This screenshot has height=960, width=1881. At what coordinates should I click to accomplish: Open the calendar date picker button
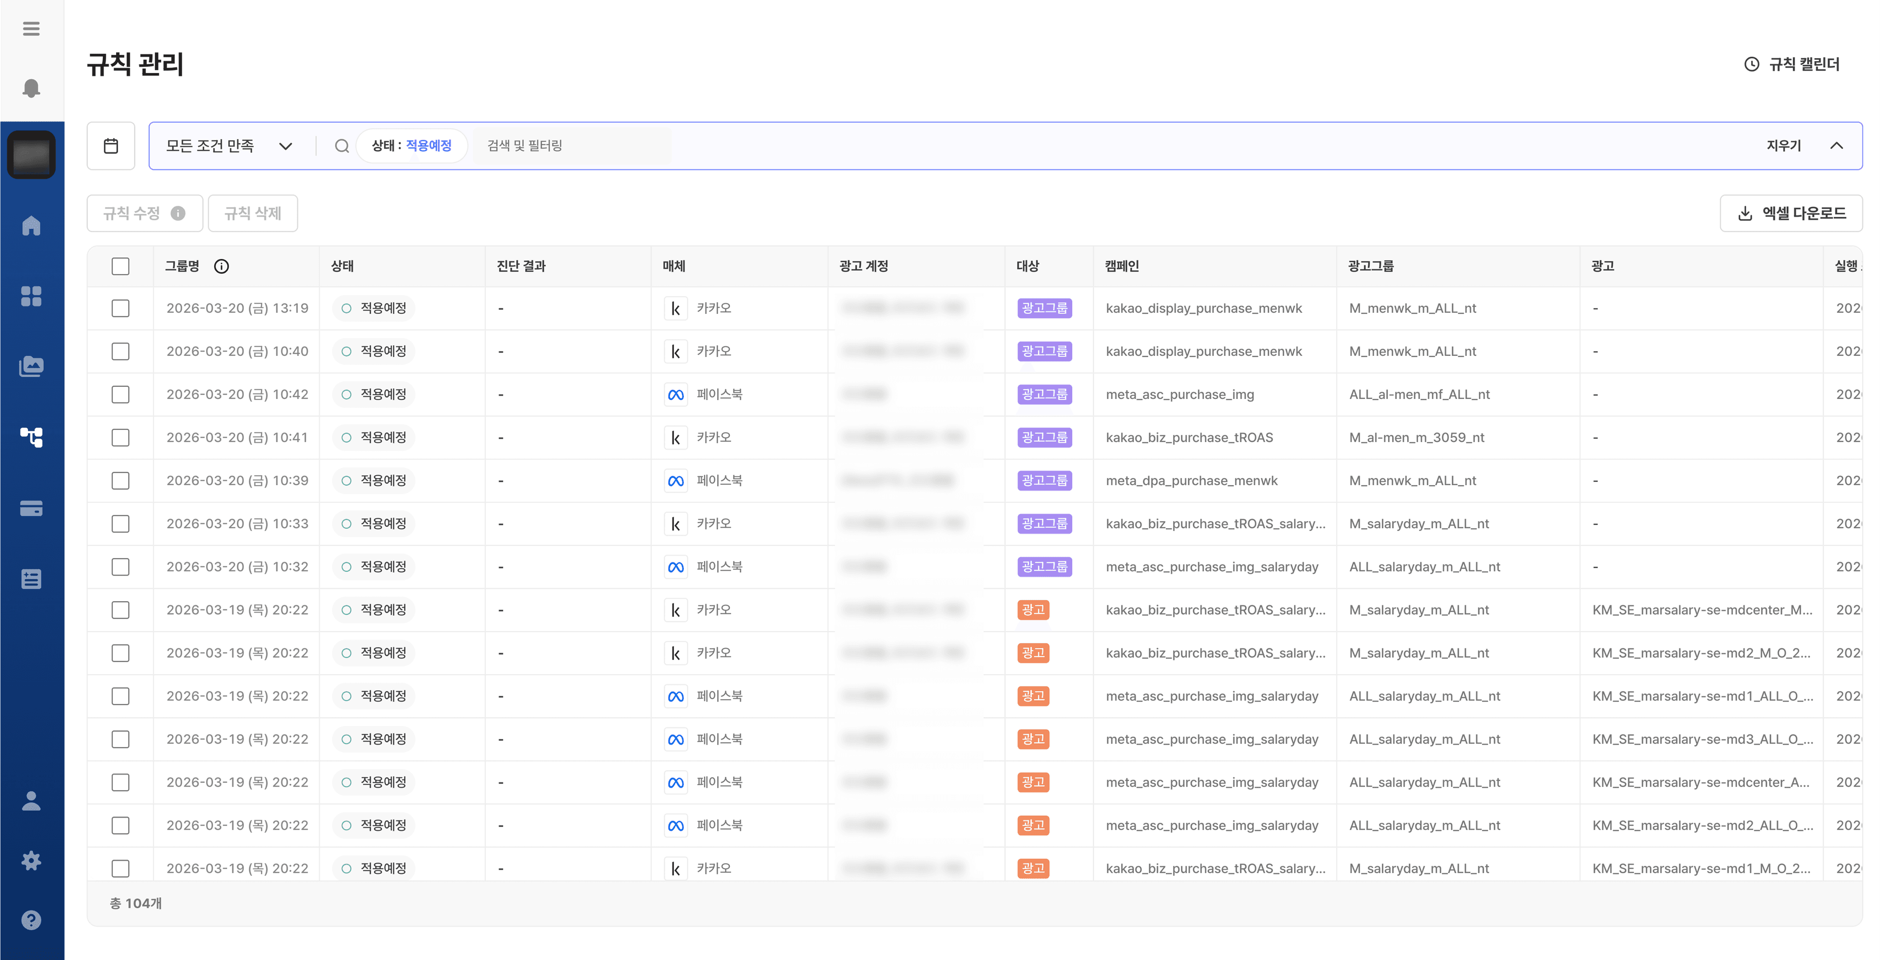pos(111,146)
